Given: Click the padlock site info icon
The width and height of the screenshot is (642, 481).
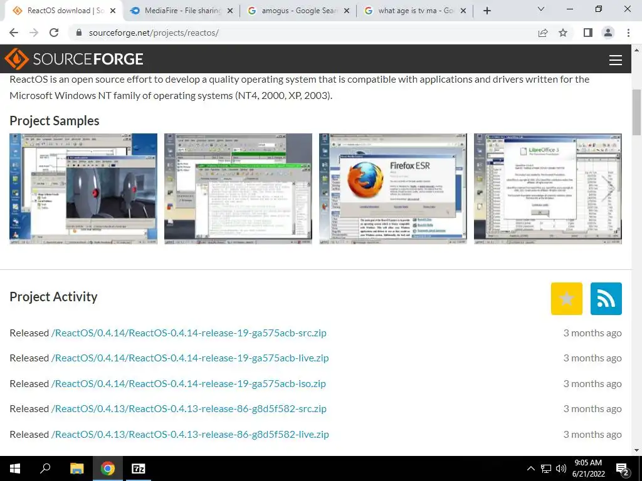Looking at the screenshot, I should pos(79,33).
